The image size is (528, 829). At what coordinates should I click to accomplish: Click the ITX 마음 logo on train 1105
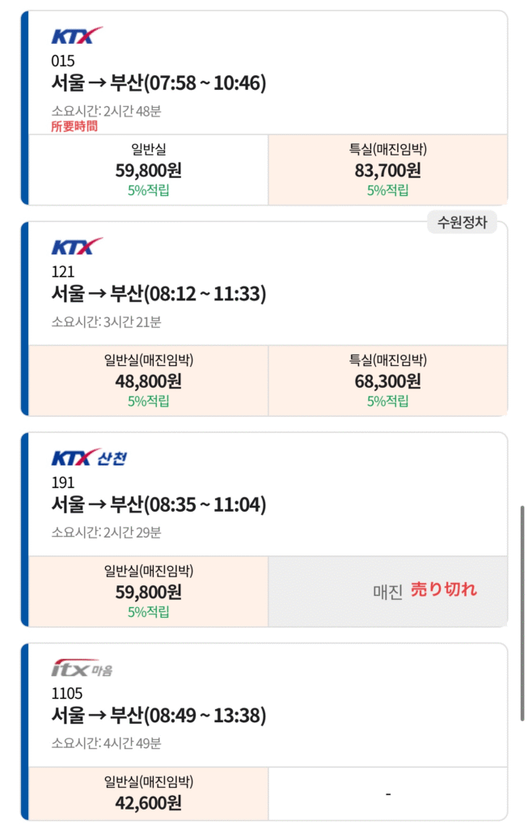click(82, 669)
